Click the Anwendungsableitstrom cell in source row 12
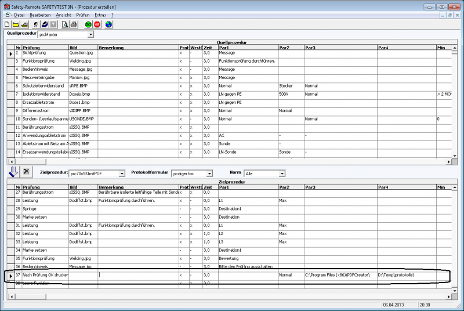 pyautogui.click(x=45, y=136)
